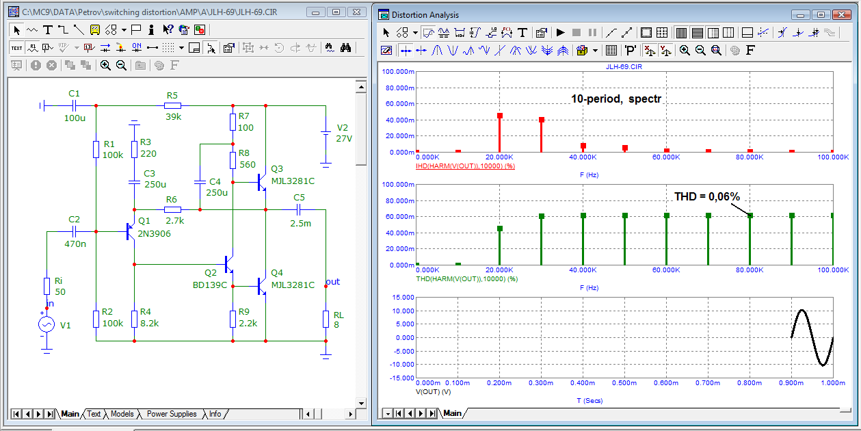The width and height of the screenshot is (861, 431).
Task: Toggle the grid dots display
Action: click(x=168, y=48)
